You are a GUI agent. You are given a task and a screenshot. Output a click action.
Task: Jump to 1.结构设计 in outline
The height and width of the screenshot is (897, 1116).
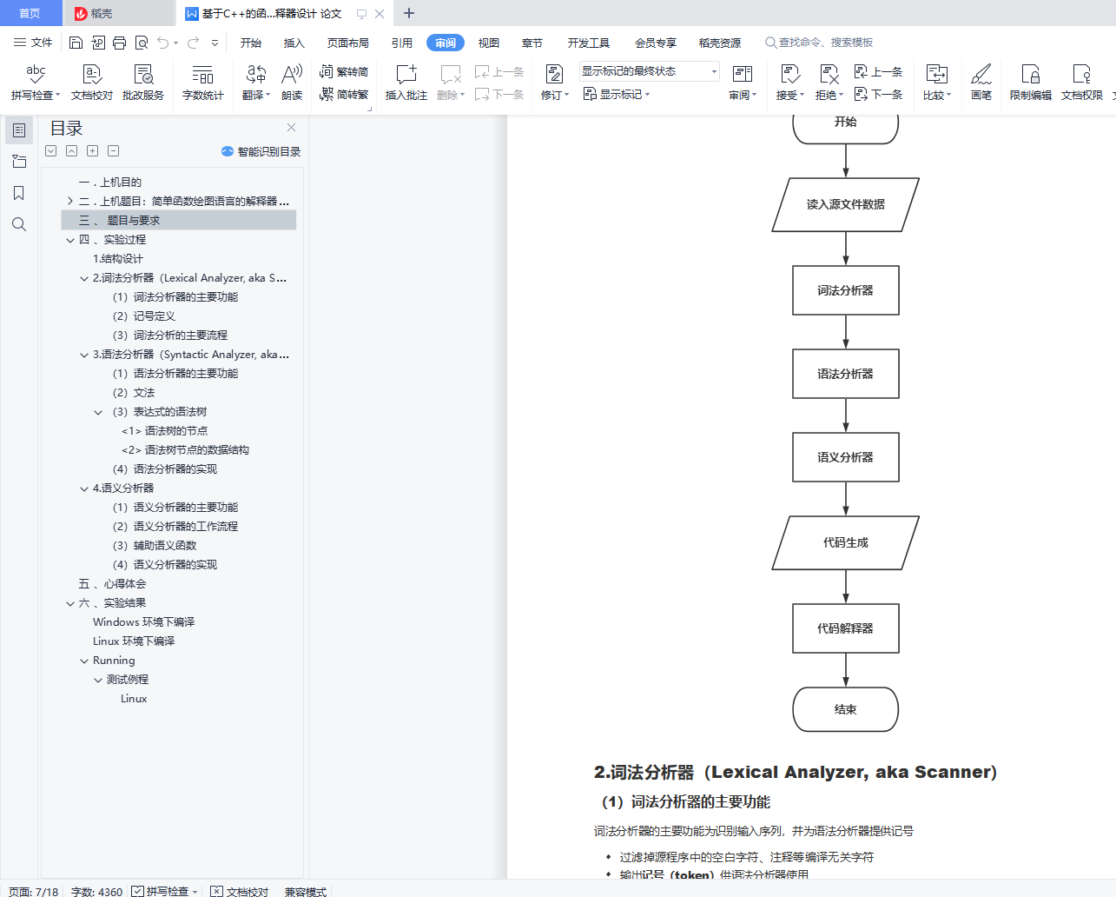click(118, 259)
